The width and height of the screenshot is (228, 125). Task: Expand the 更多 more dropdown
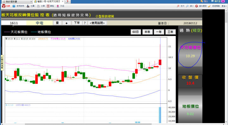[x=224, y=6]
